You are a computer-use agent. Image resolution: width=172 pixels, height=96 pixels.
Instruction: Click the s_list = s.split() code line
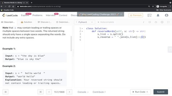click(x=110, y=34)
